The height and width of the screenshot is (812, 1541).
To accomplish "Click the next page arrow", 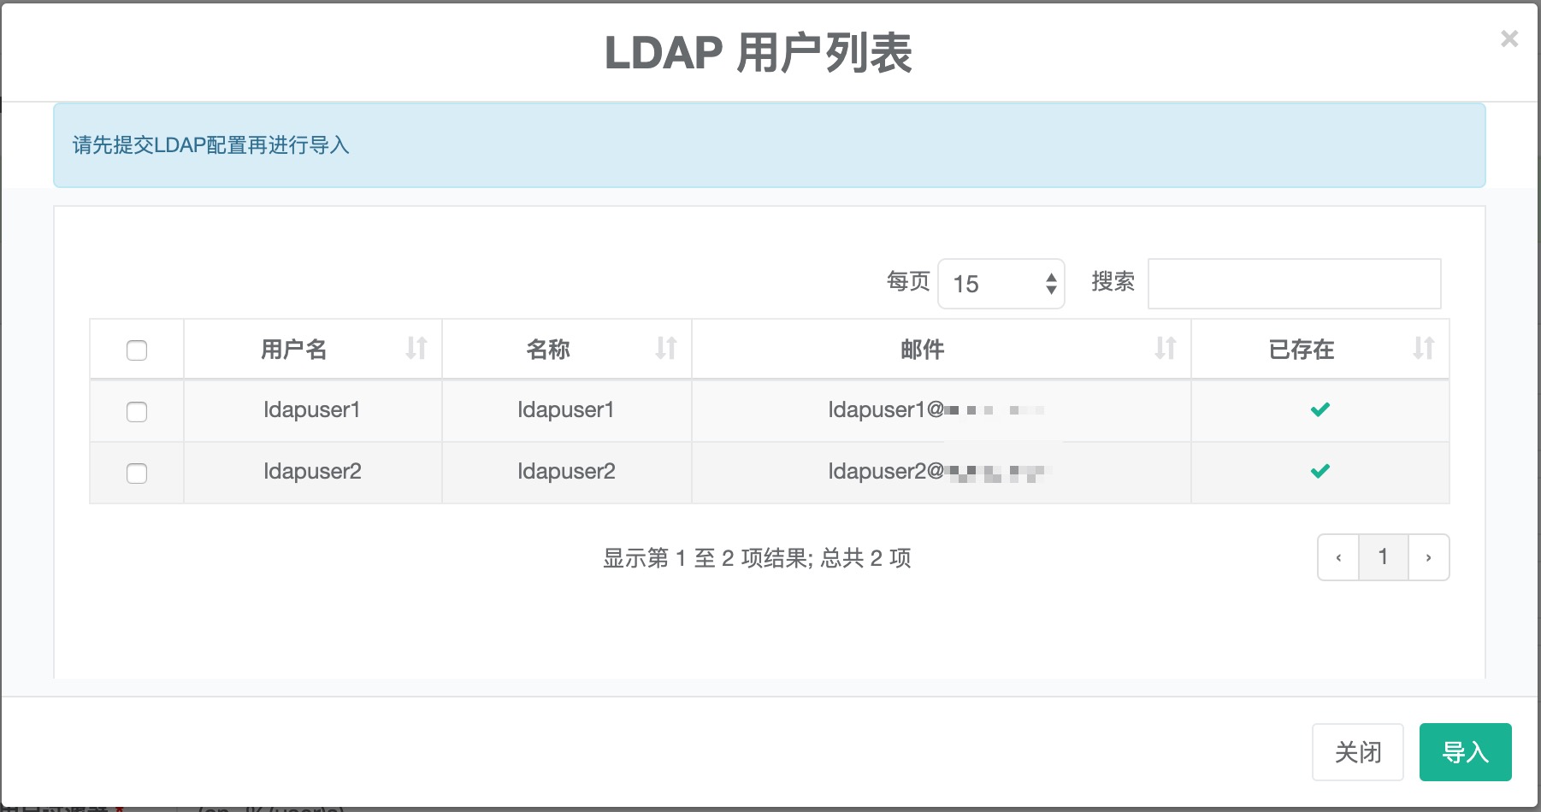I will 1429,556.
